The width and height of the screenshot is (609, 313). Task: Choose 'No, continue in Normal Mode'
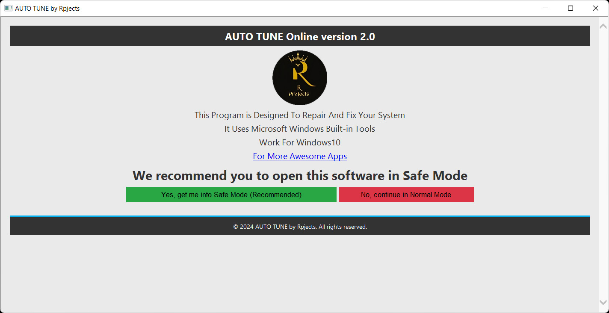click(x=406, y=195)
